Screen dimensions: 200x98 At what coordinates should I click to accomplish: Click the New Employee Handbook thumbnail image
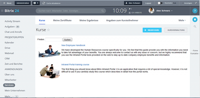[49, 51]
